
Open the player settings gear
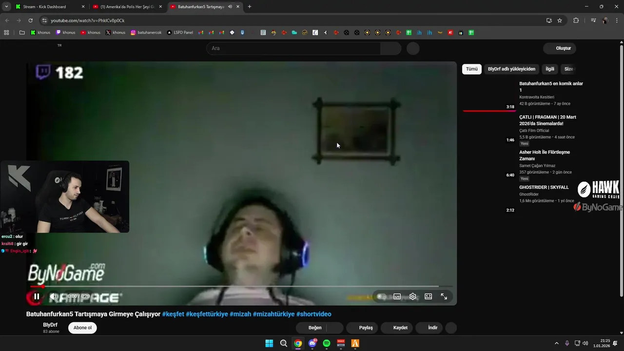pyautogui.click(x=413, y=296)
